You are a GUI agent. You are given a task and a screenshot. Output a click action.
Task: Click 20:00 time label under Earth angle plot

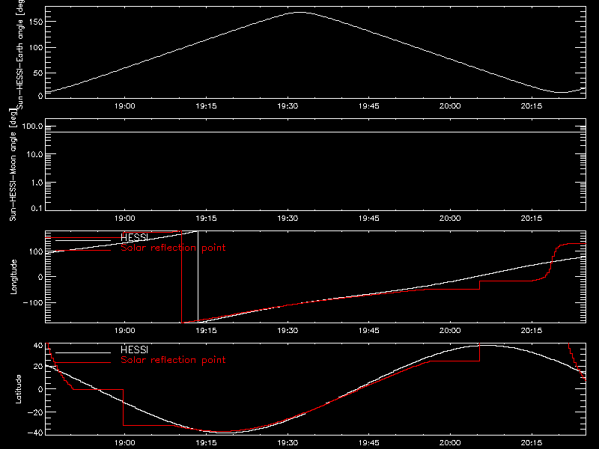click(x=450, y=106)
